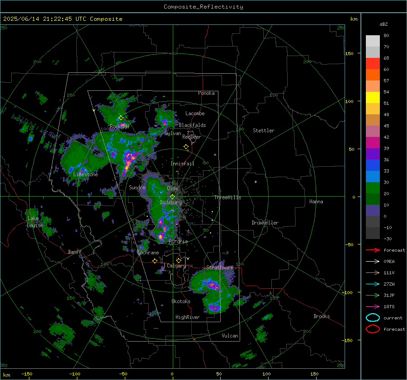407x380 pixels.
Task: Click the dBZ legend heading
Action: [x=383, y=24]
